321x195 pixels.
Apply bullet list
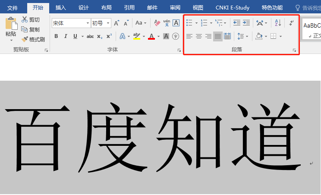pos(189,23)
